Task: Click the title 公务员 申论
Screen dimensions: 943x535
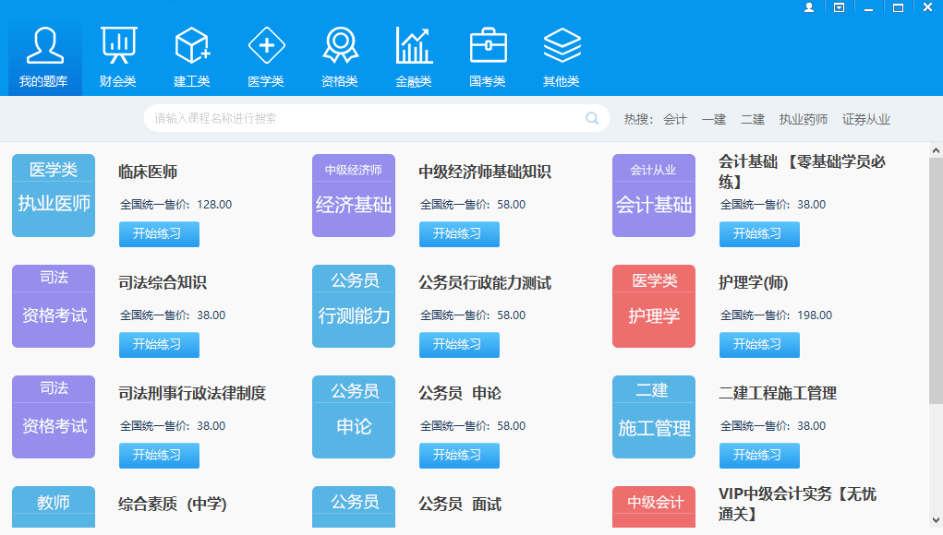Action: tap(460, 393)
